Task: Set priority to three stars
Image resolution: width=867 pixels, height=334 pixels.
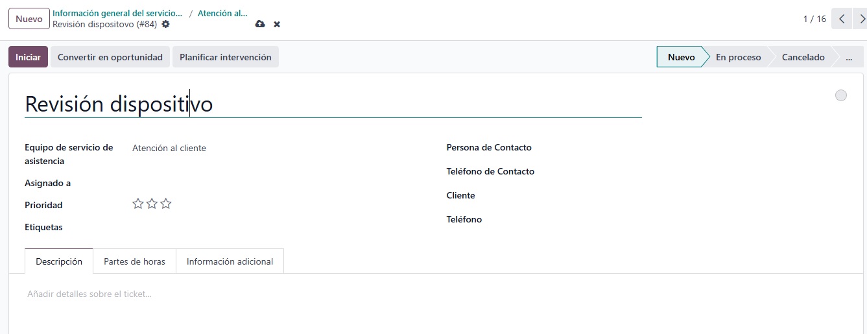Action: point(166,204)
